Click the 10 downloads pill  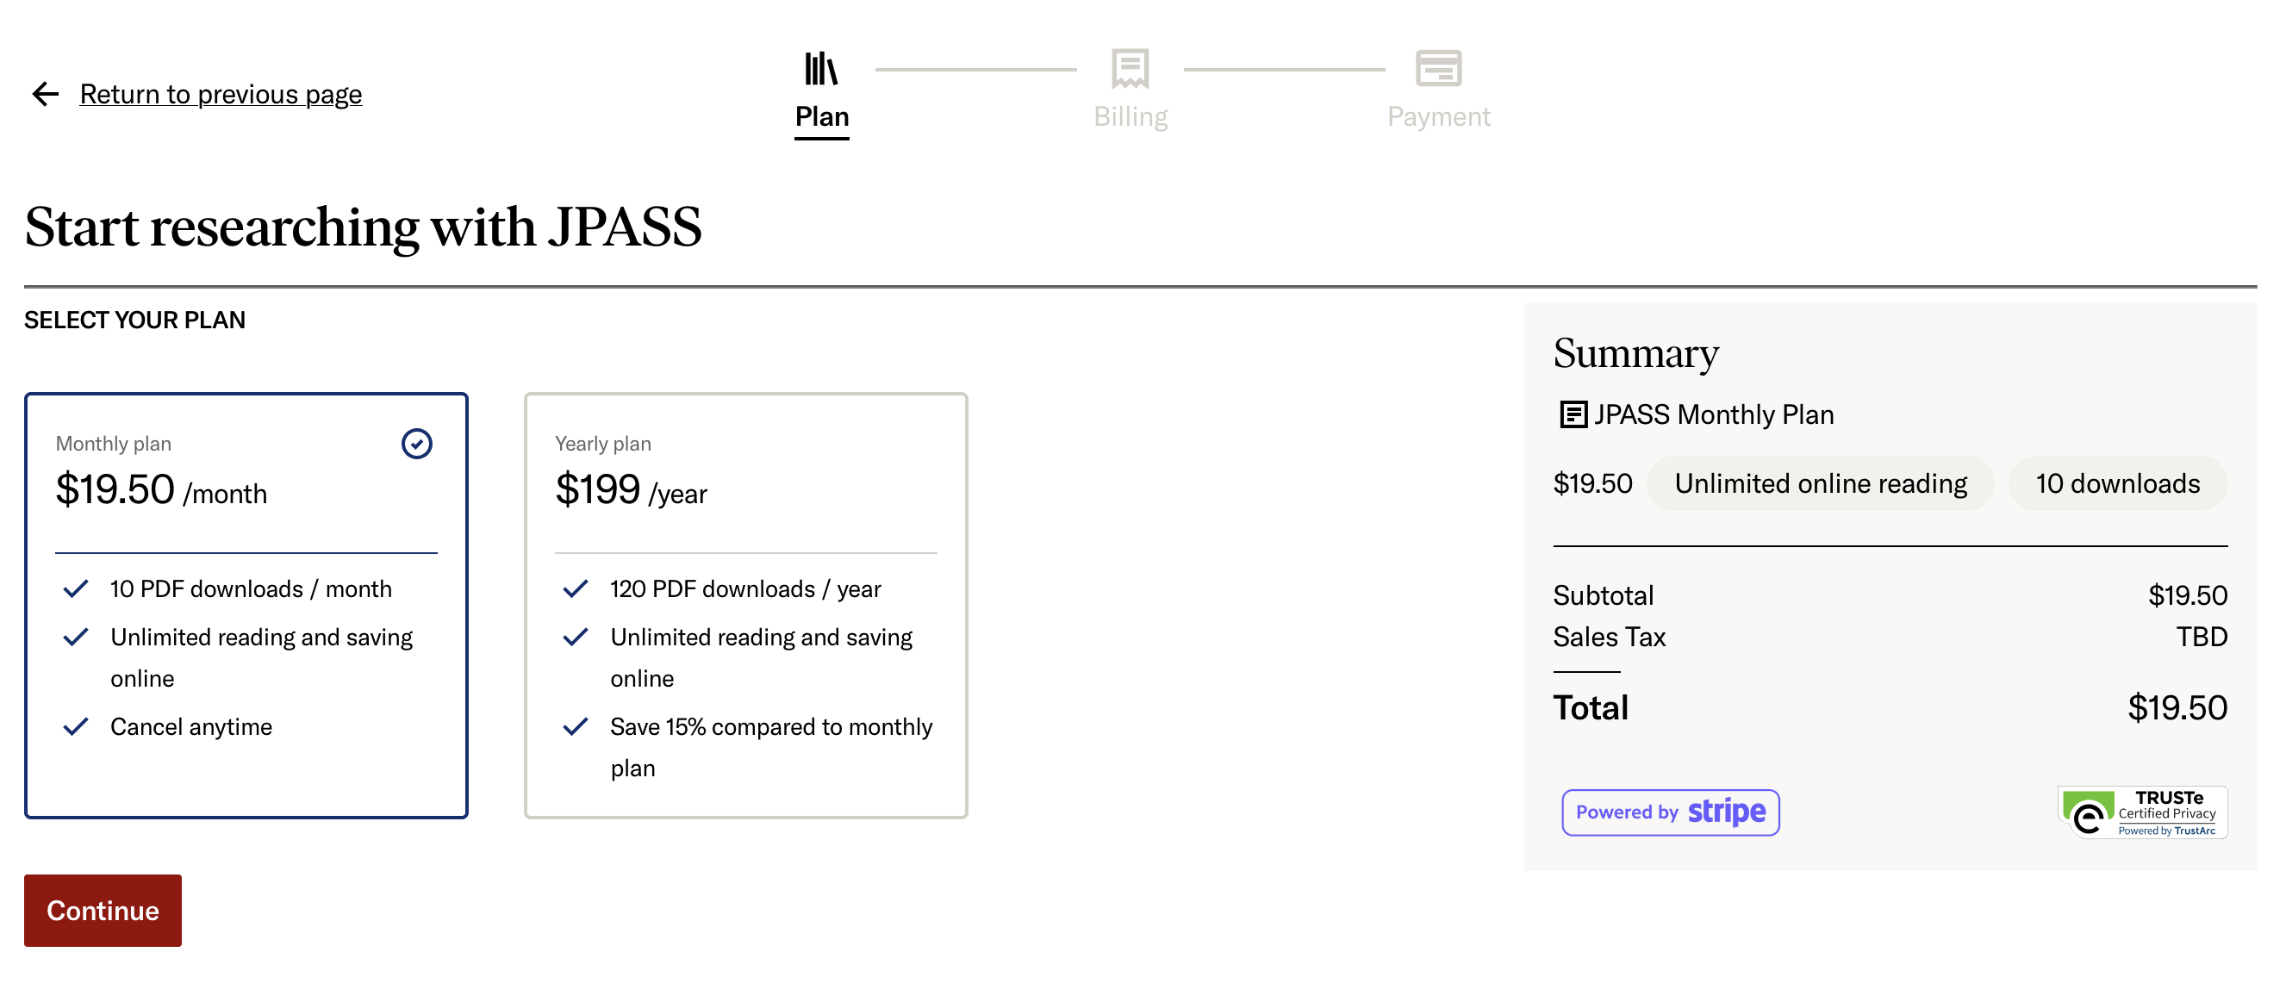[2117, 483]
